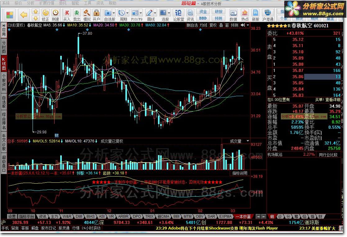Click the 指标说明 indicator description button
The width and height of the screenshot is (347, 237).
[240, 173]
